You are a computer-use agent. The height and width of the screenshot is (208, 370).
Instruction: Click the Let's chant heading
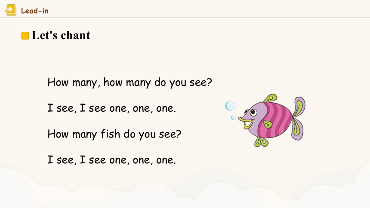[x=61, y=35]
